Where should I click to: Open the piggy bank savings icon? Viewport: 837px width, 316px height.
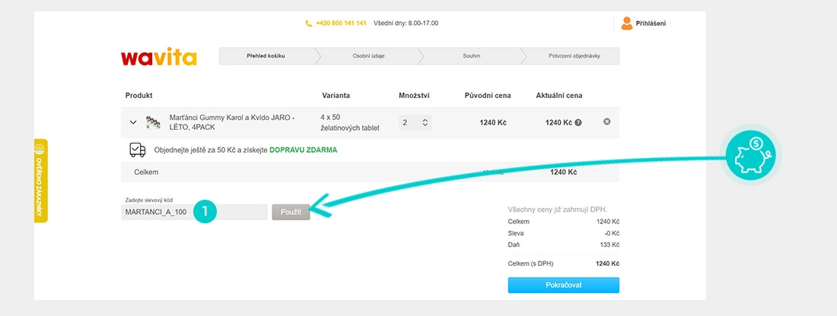750,155
